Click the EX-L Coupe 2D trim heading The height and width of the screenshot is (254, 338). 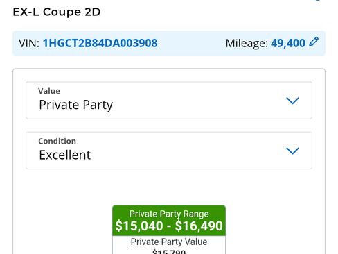point(57,12)
